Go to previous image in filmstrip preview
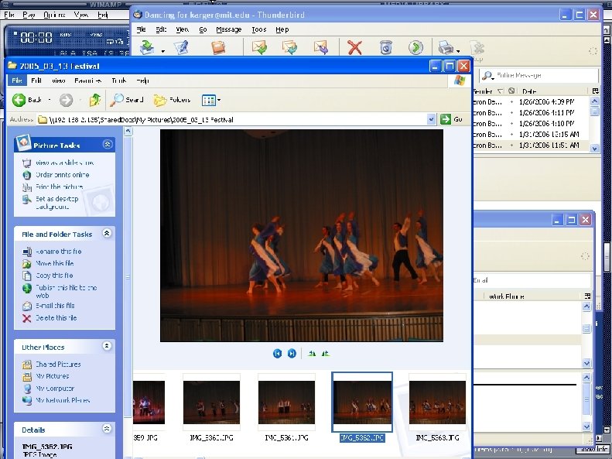 click(x=277, y=353)
